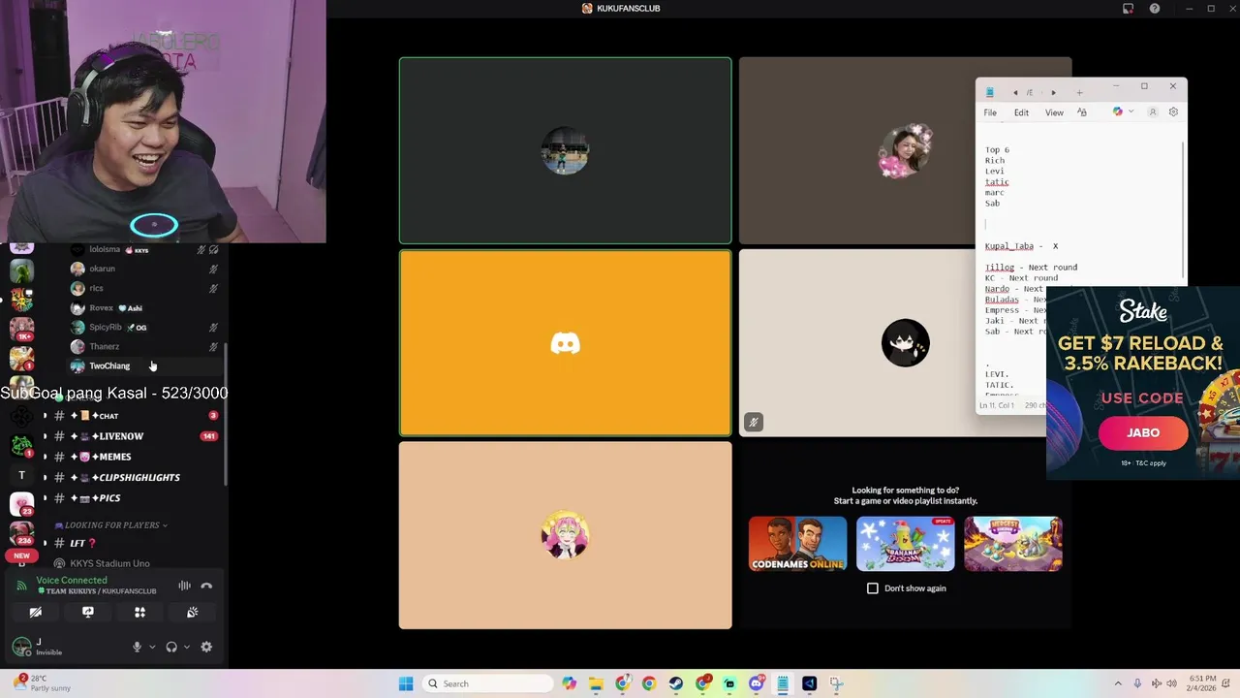This screenshot has height=698, width=1240.
Task: Open Notepad account profile icon
Action: pos(1153,112)
